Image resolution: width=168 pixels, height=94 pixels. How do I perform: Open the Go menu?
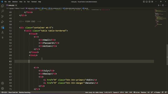point(25,2)
